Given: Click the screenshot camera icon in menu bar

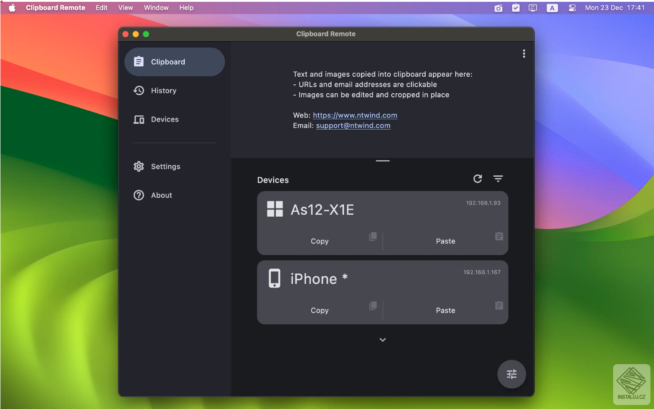Looking at the screenshot, I should [x=498, y=8].
